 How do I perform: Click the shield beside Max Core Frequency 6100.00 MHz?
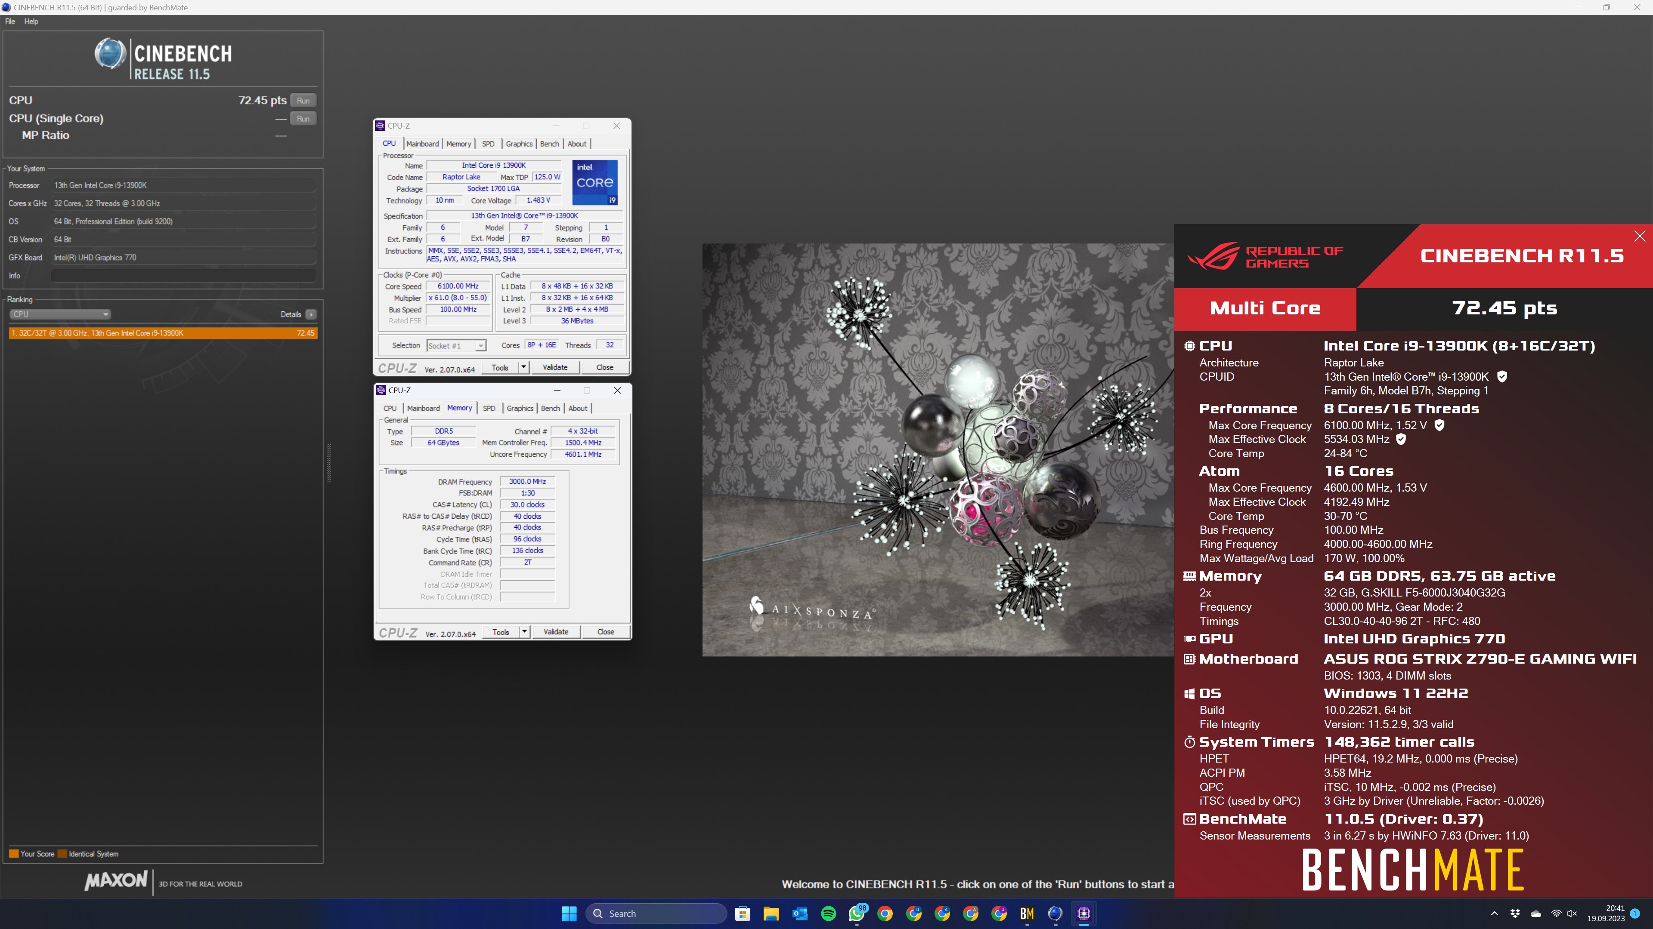tap(1439, 425)
